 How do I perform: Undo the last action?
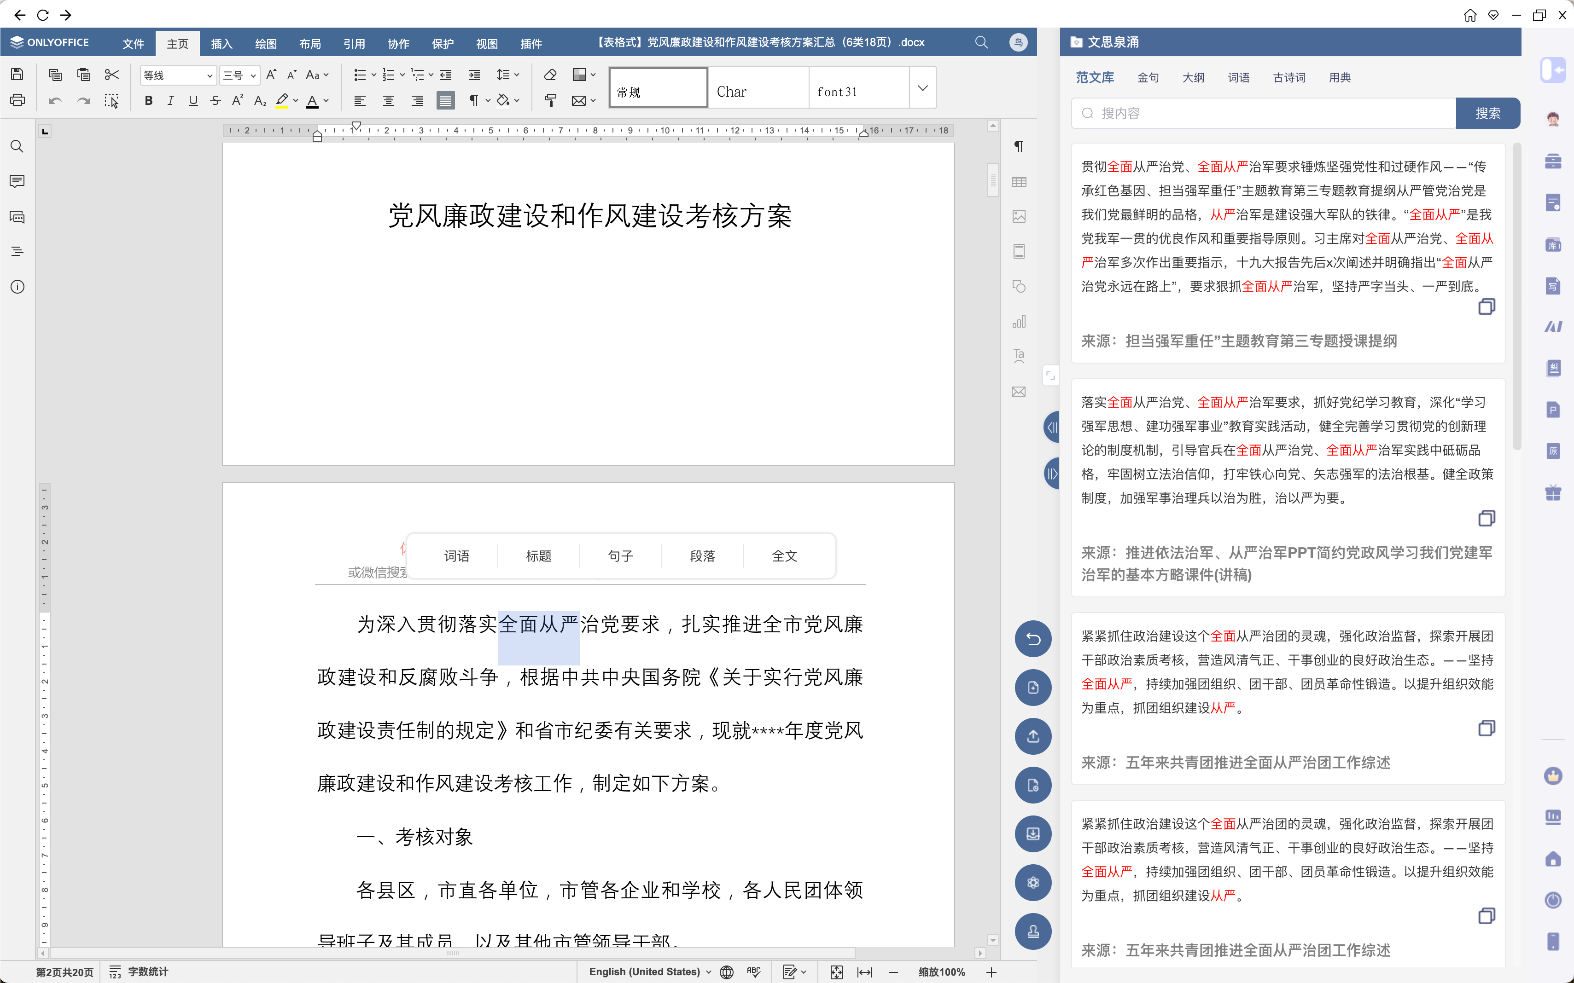coord(55,101)
